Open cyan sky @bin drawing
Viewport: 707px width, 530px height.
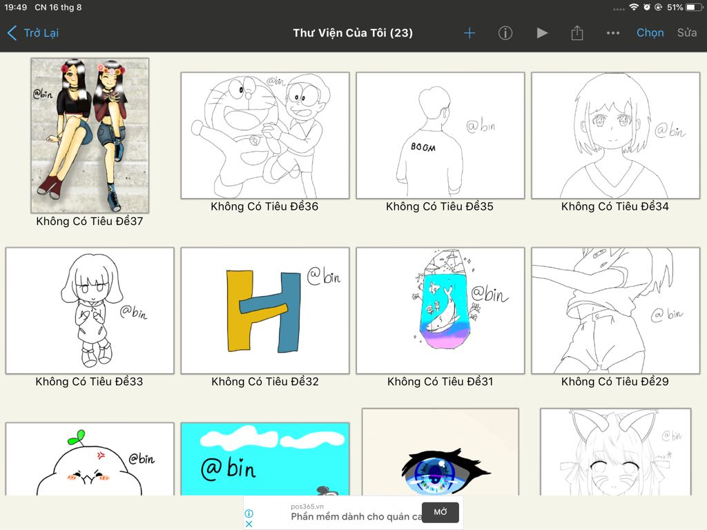tap(265, 459)
